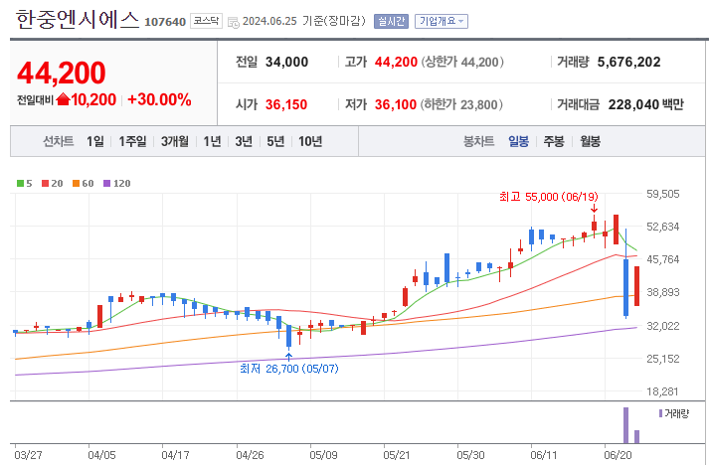This screenshot has height=465, width=709.
Task: Click the 04/05 date axis label
Action: click(x=101, y=455)
